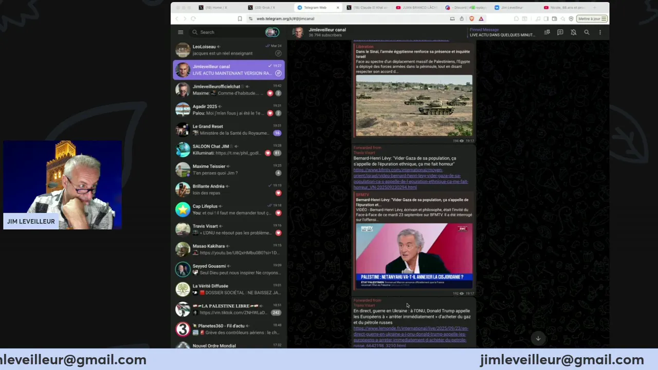
Task: Open the discussion comments icon in header
Action: tap(560, 32)
